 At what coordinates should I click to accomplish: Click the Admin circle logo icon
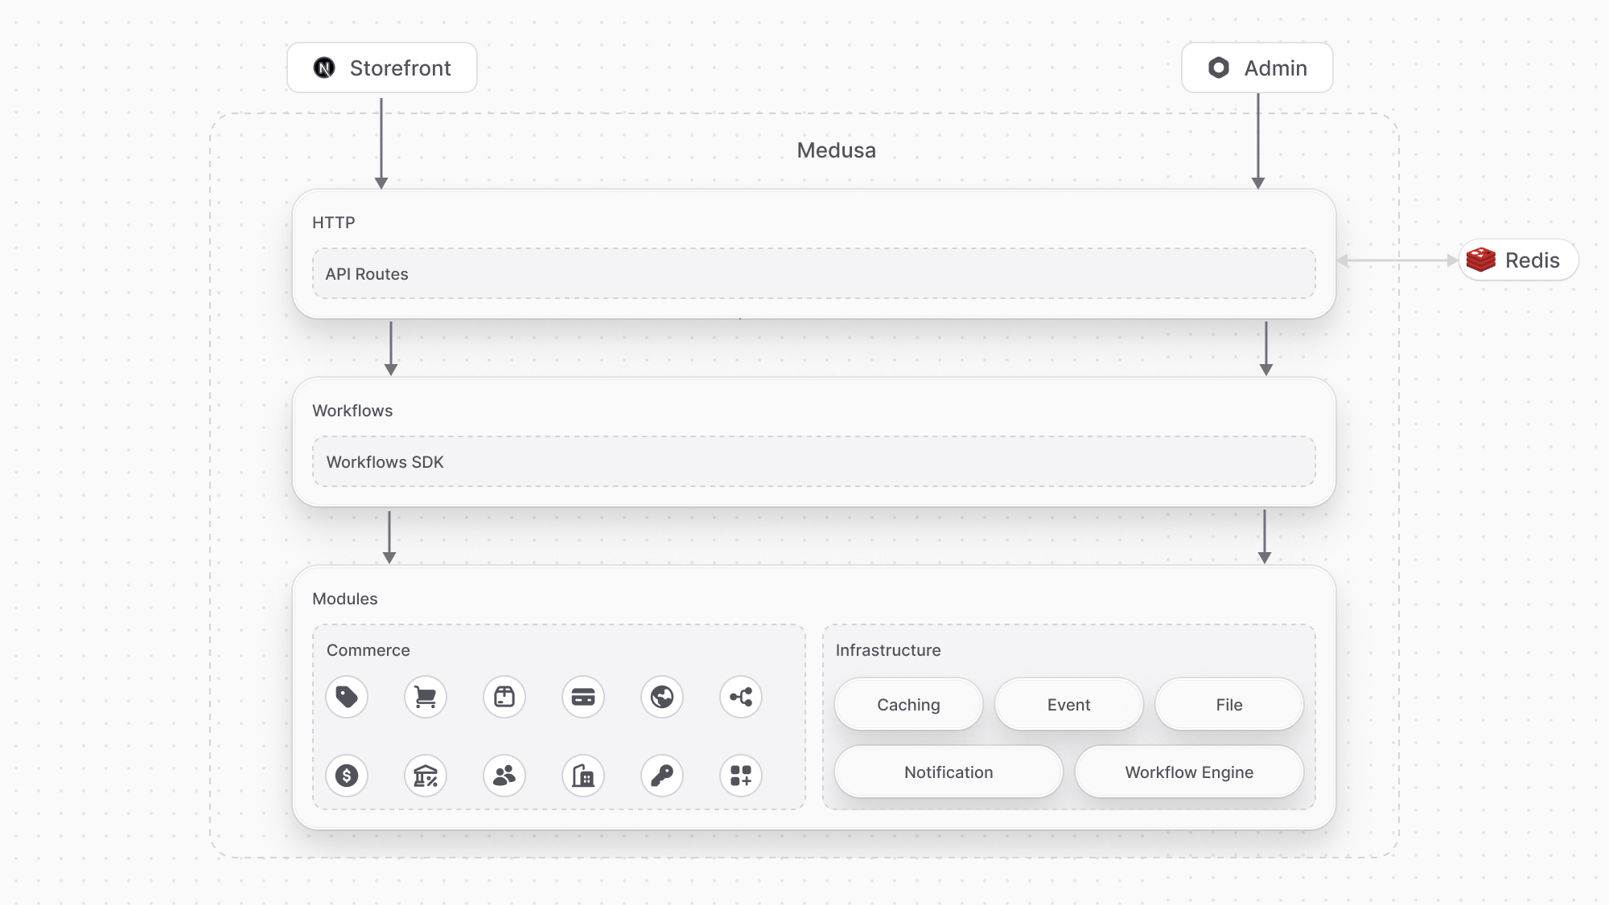coord(1220,68)
